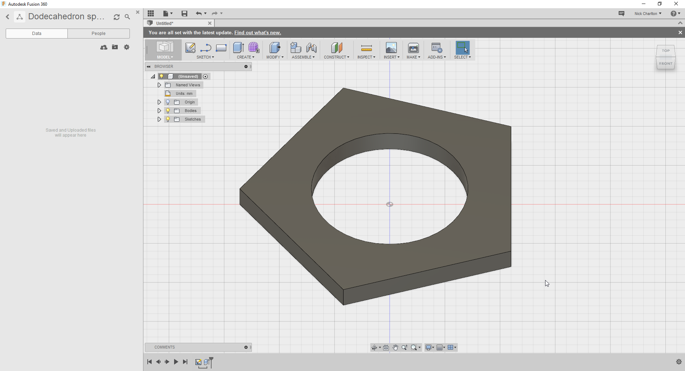
Task: Open the MODIFY dropdown menu
Action: click(x=275, y=57)
